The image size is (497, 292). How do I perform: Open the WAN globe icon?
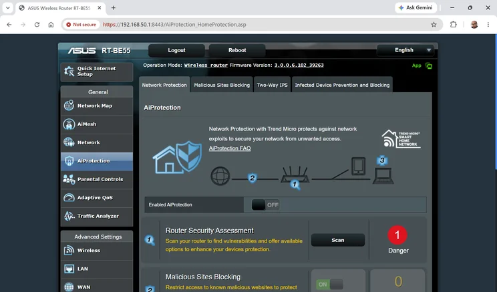[x=69, y=287]
